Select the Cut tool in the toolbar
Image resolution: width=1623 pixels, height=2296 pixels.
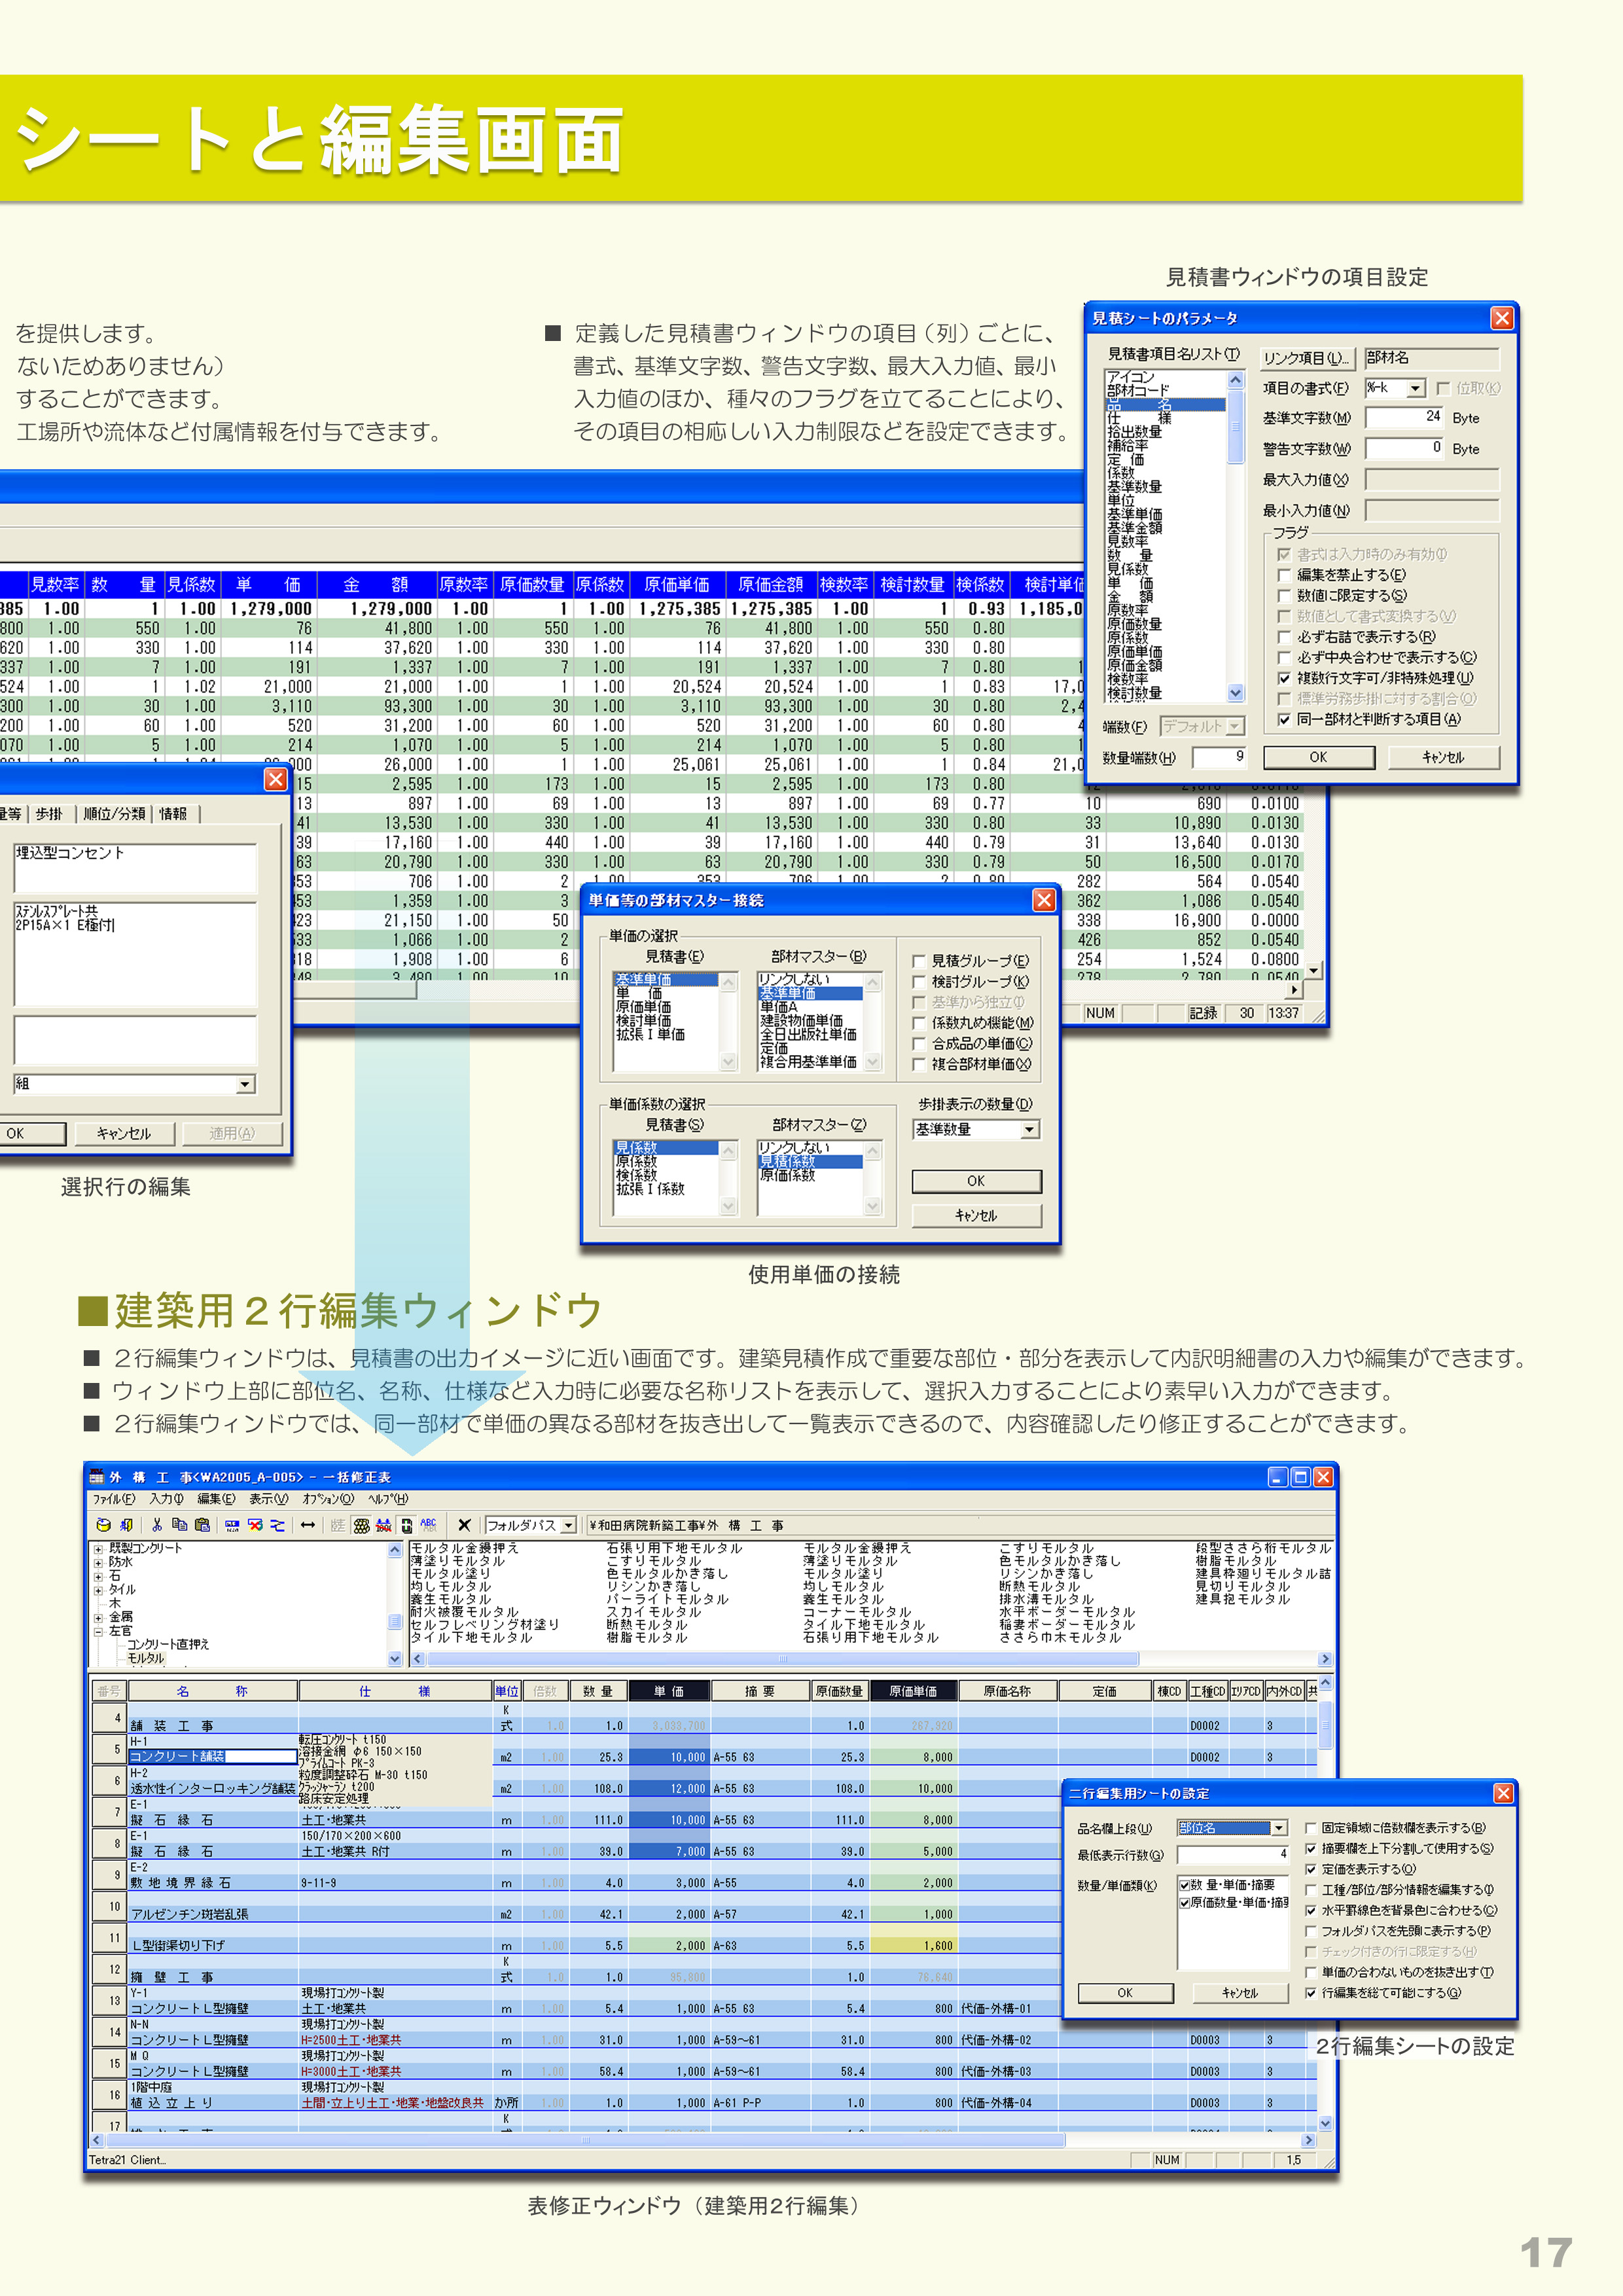(158, 1525)
